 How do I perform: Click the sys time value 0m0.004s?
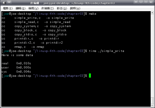pos(24,72)
